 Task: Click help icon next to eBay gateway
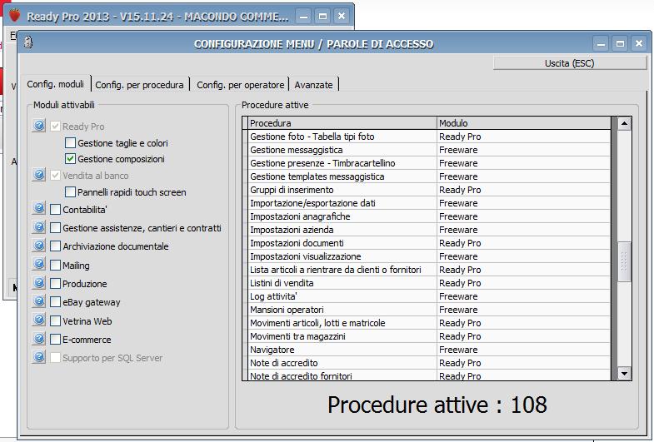[39, 301]
